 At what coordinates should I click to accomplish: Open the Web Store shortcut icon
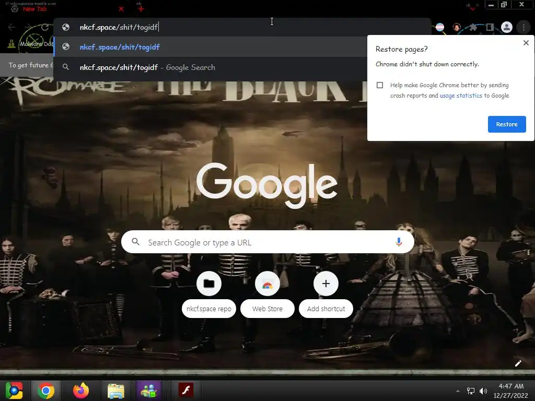point(267,284)
